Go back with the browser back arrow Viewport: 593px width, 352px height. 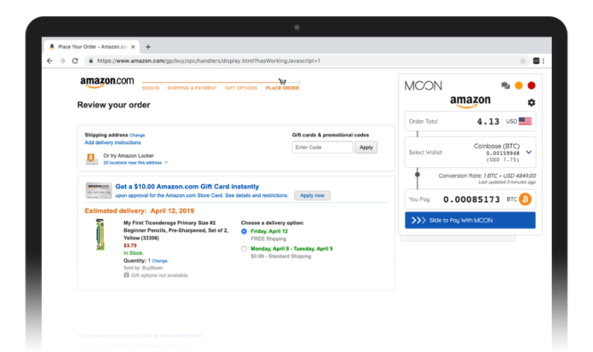pos(49,61)
